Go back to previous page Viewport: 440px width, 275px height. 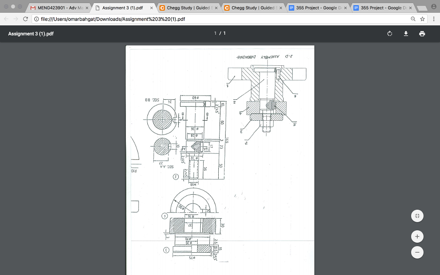point(6,19)
